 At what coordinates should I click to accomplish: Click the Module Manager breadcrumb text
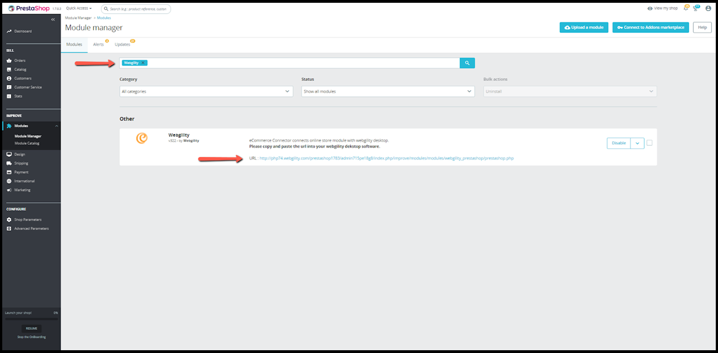78,18
